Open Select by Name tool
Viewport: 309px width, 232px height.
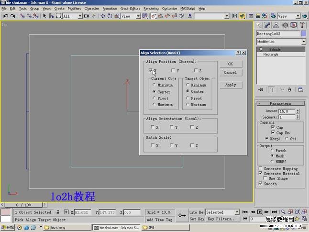point(52,16)
